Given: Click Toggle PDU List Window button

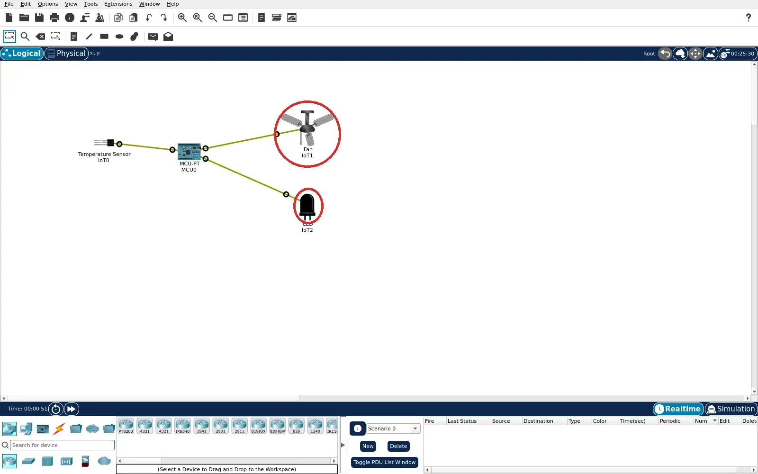Looking at the screenshot, I should coord(384,462).
